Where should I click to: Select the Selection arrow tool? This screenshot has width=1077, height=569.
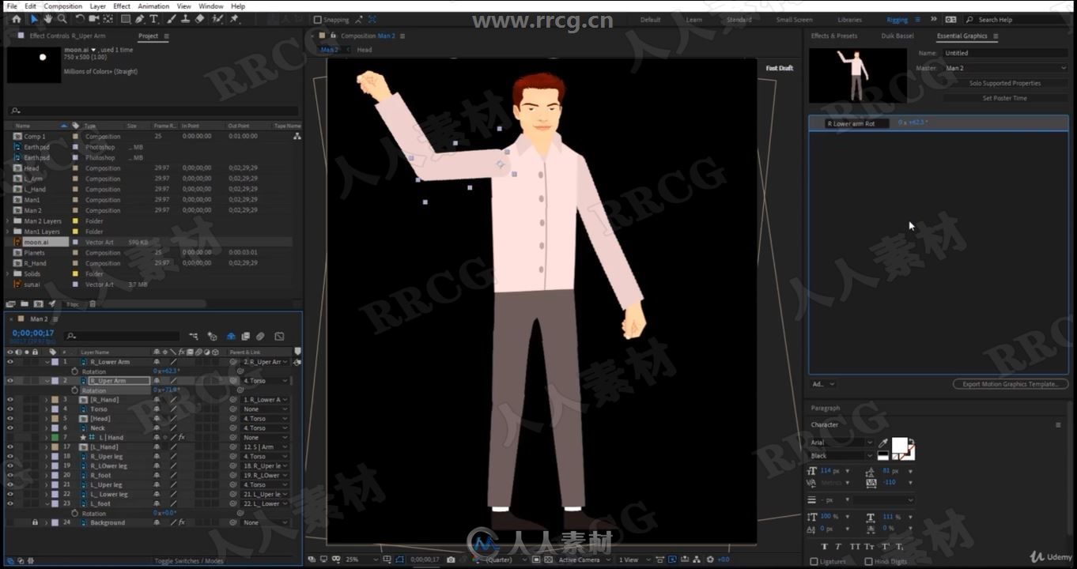[x=34, y=19]
